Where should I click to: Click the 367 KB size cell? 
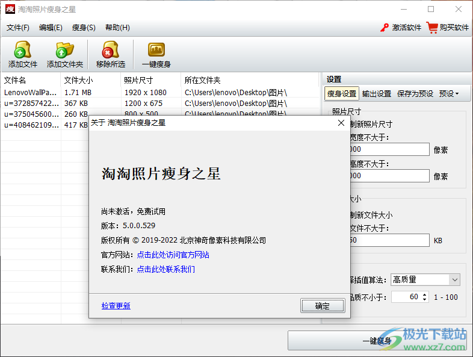coord(76,103)
